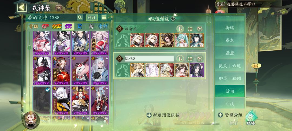Viewport: 292px width, 131px height.
Task: Open the 攻略 guide icon
Action: [x=251, y=118]
